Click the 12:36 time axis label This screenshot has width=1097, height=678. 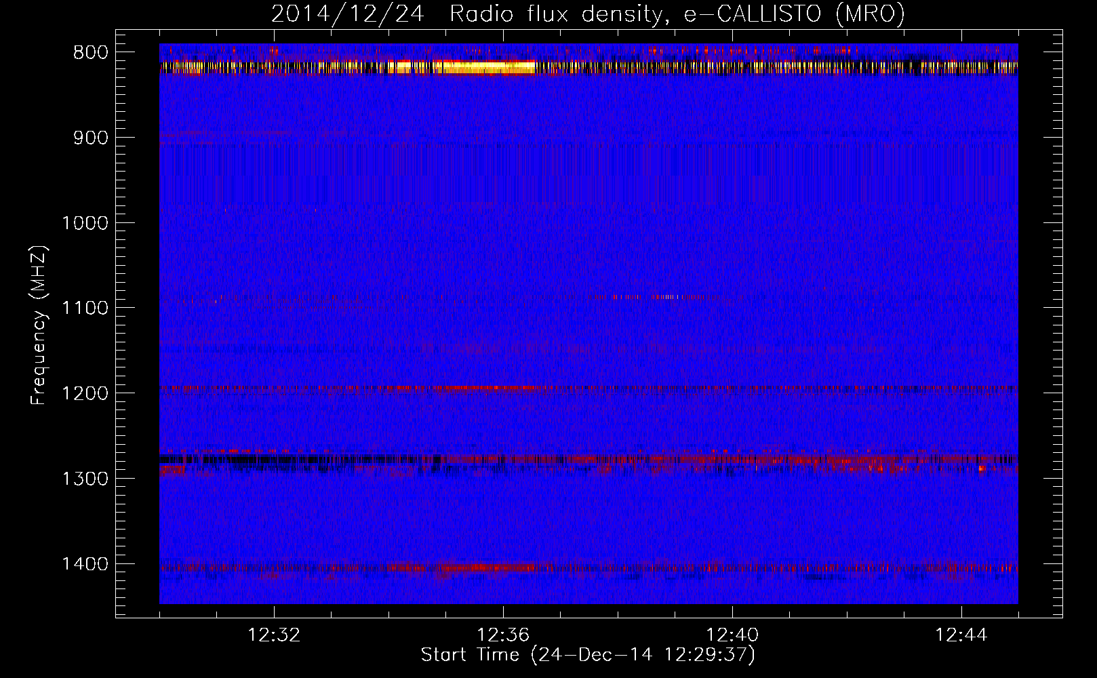pyautogui.click(x=503, y=635)
